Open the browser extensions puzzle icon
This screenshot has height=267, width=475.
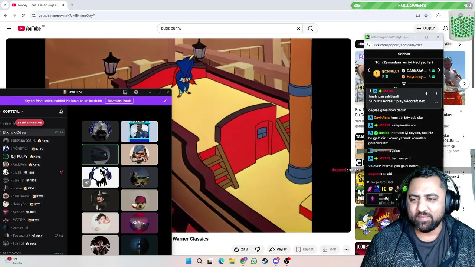coord(438,16)
